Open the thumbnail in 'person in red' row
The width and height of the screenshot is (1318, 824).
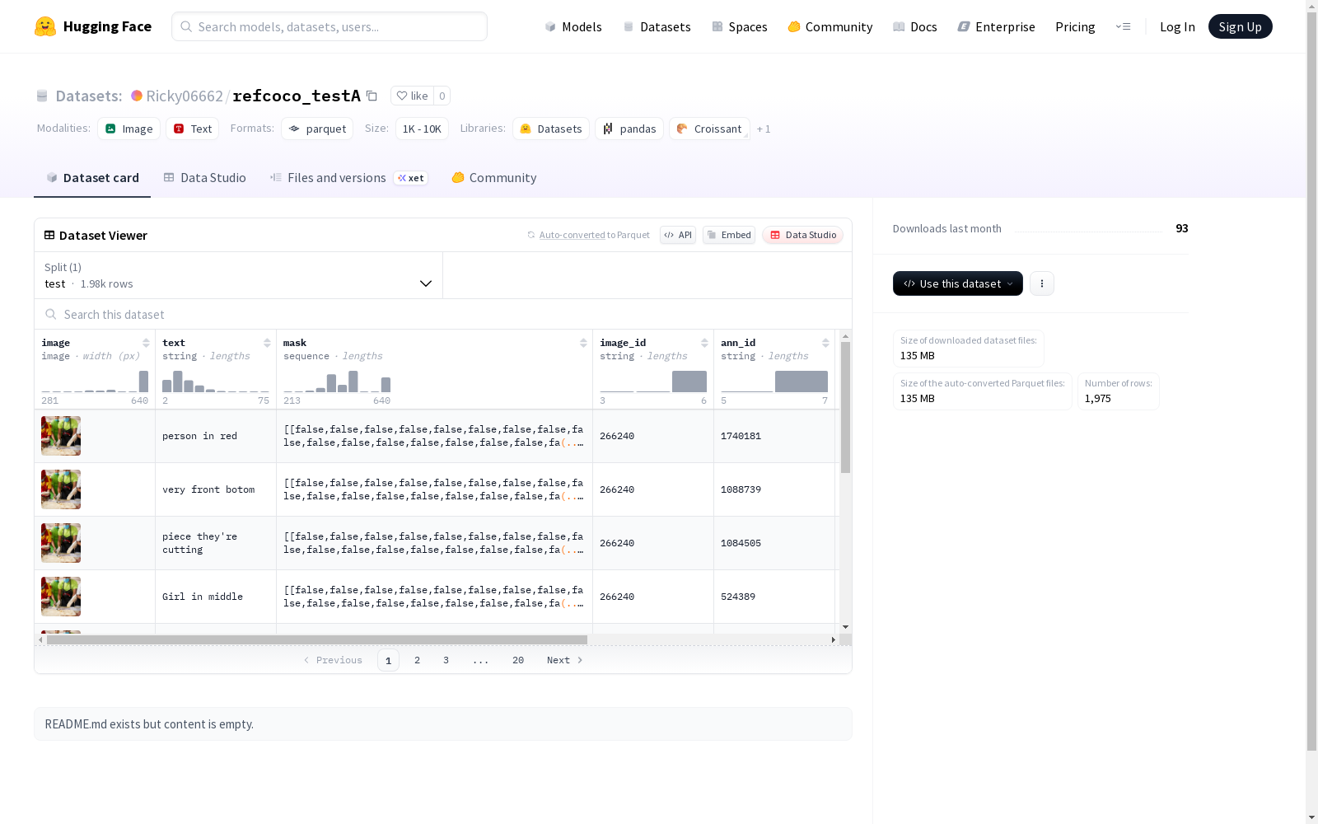click(61, 436)
